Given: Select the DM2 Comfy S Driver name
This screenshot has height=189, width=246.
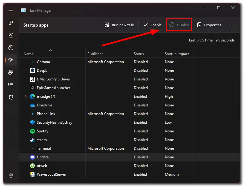Looking at the screenshot, I should click(53, 79).
